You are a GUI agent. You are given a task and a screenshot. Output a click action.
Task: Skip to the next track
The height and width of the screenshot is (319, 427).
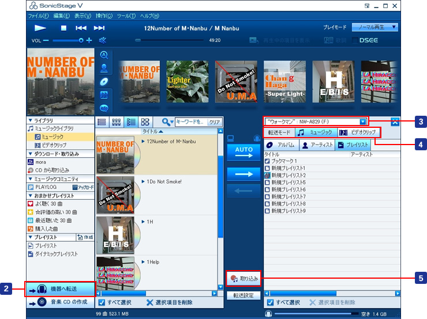99,28
